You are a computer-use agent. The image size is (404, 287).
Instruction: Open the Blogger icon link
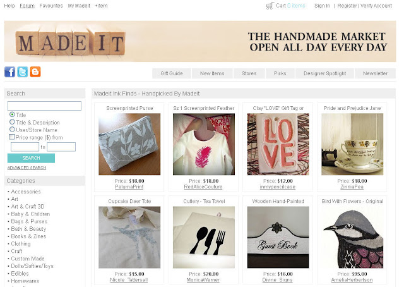click(35, 72)
